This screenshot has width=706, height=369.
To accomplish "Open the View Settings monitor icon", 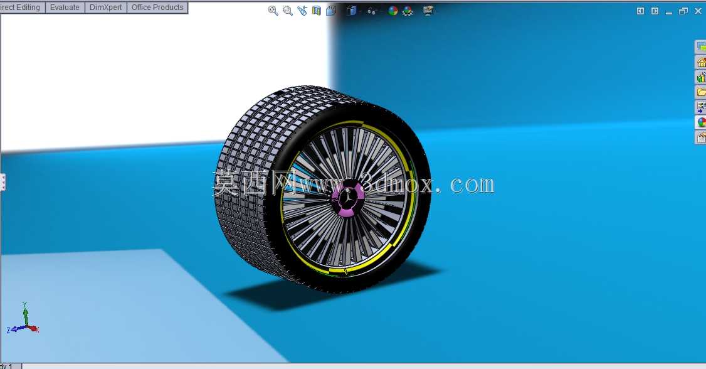I will click(x=428, y=11).
